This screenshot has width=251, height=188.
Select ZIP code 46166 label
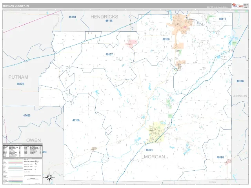(x=76, y=120)
